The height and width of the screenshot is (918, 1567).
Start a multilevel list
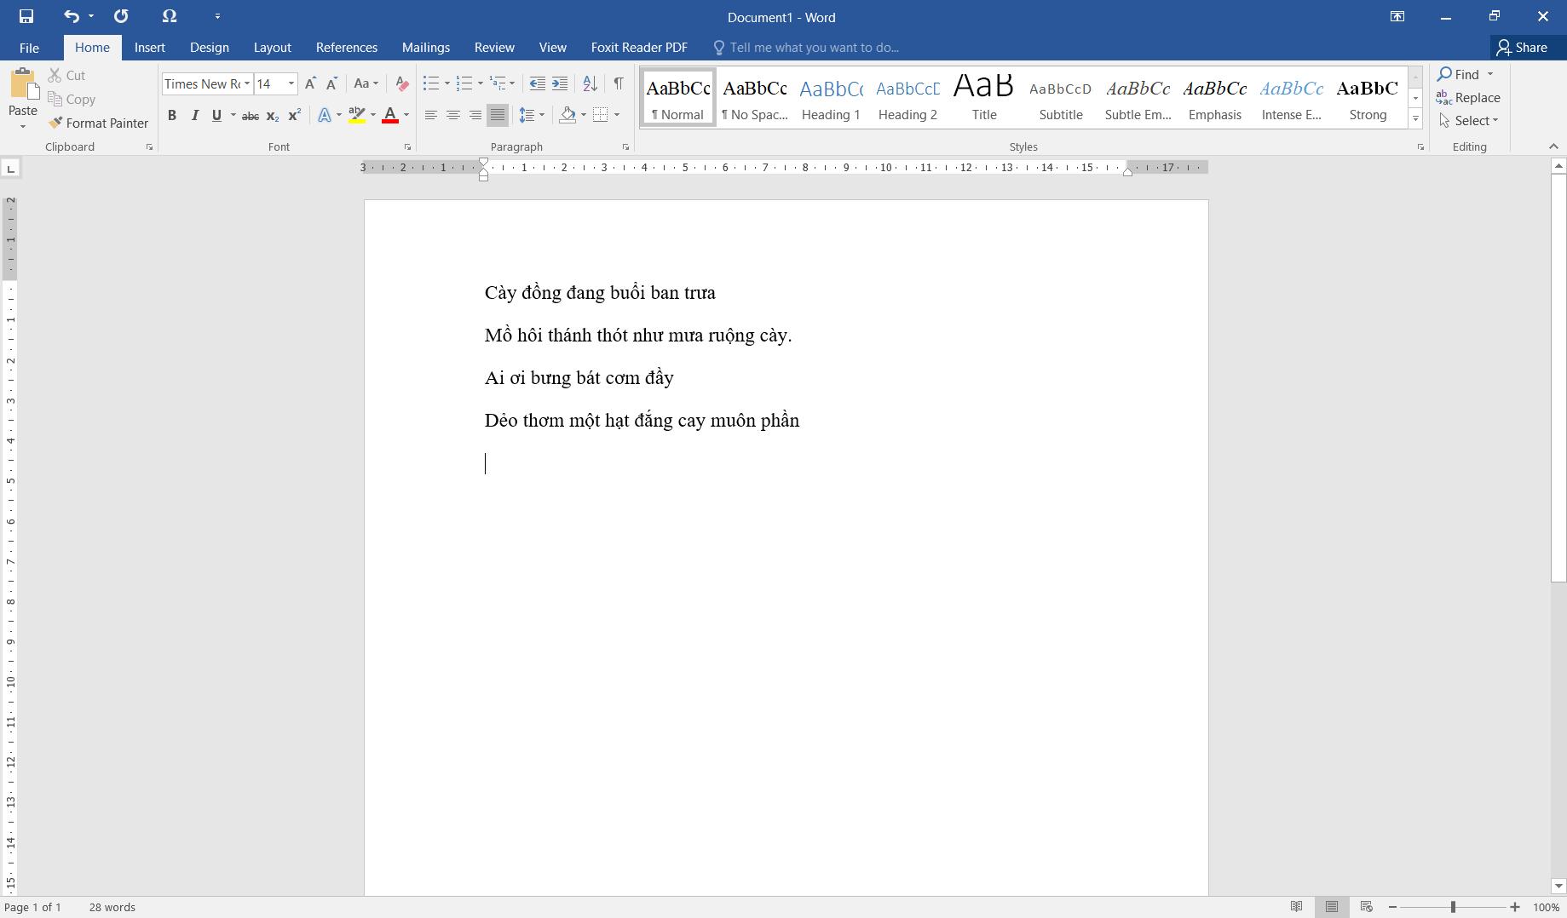click(498, 83)
